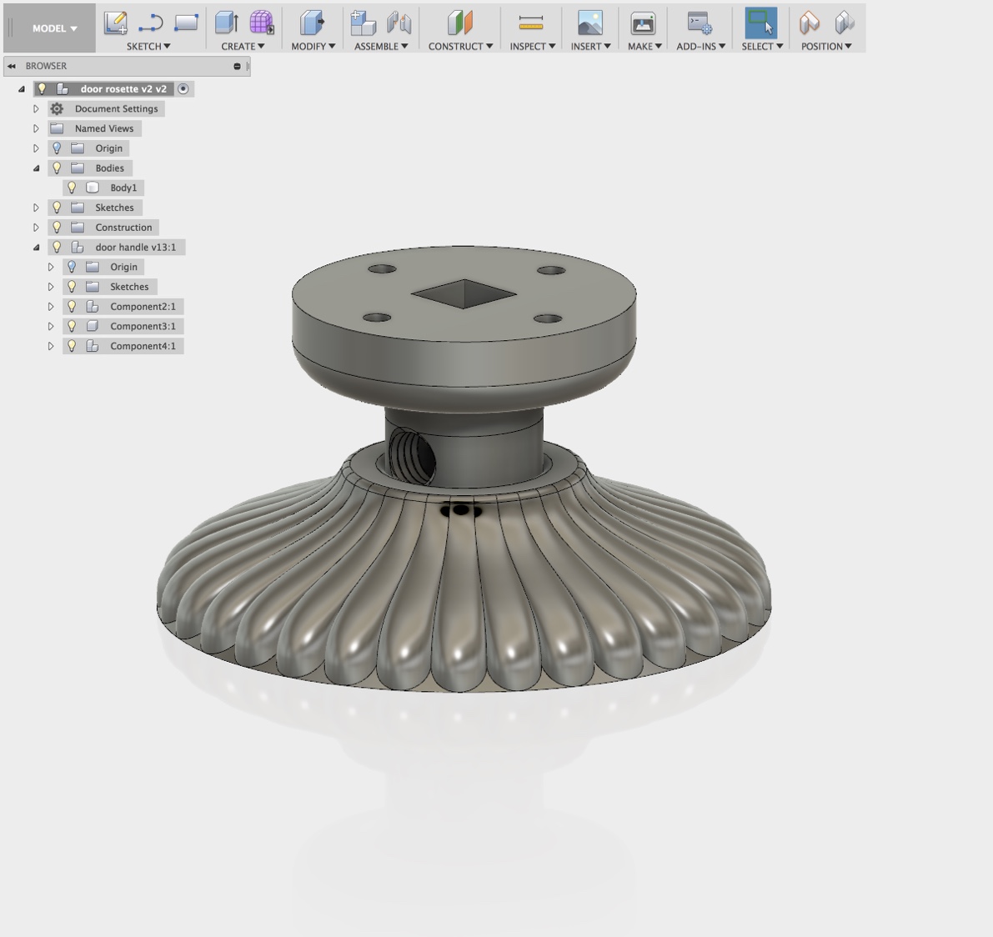Open the SELECT dropdown label
This screenshot has width=993, height=937.
coord(762,46)
